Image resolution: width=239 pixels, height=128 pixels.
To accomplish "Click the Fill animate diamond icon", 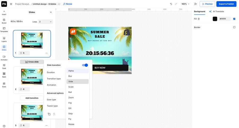I will click(x=199, y=19).
